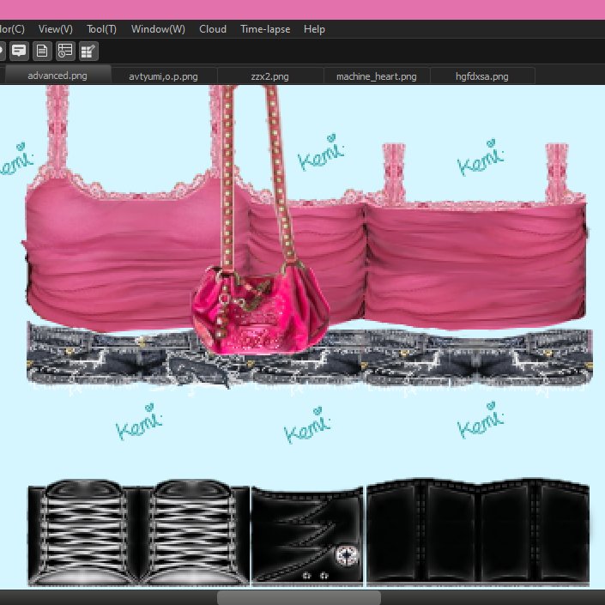Click the pink handbag on the canvas

261,309
